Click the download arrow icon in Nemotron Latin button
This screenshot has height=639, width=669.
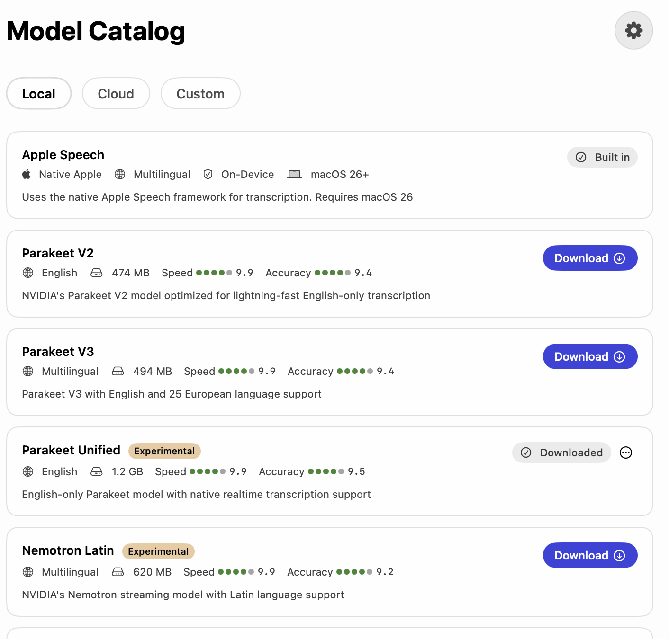pyautogui.click(x=619, y=555)
